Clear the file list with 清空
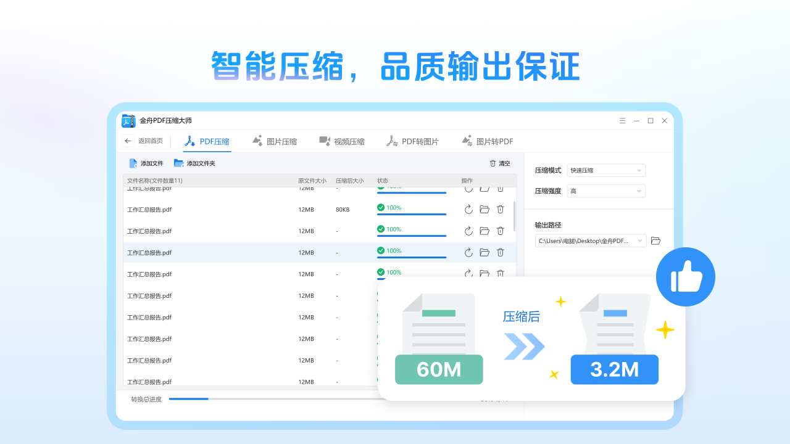 499,163
